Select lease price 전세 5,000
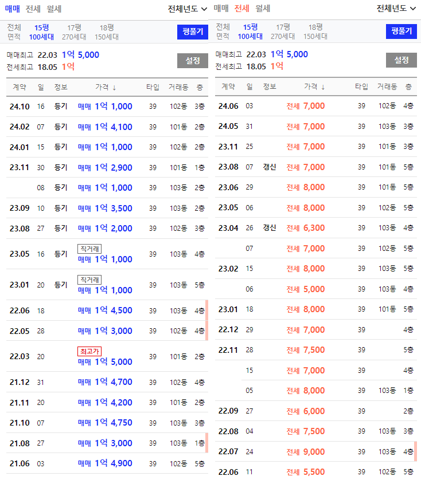The width and height of the screenshot is (421, 480). pos(305,289)
